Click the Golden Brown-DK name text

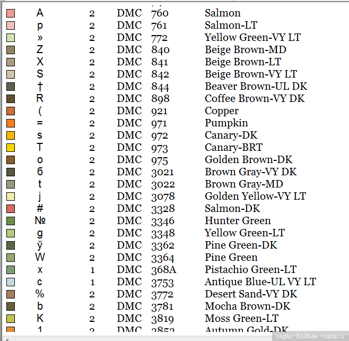[248, 160]
